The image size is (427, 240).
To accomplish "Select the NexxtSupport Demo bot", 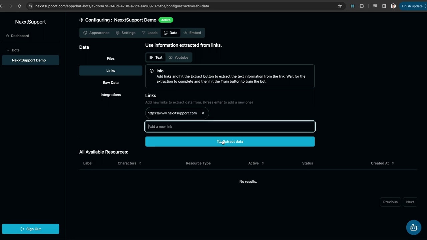I will click(x=30, y=60).
